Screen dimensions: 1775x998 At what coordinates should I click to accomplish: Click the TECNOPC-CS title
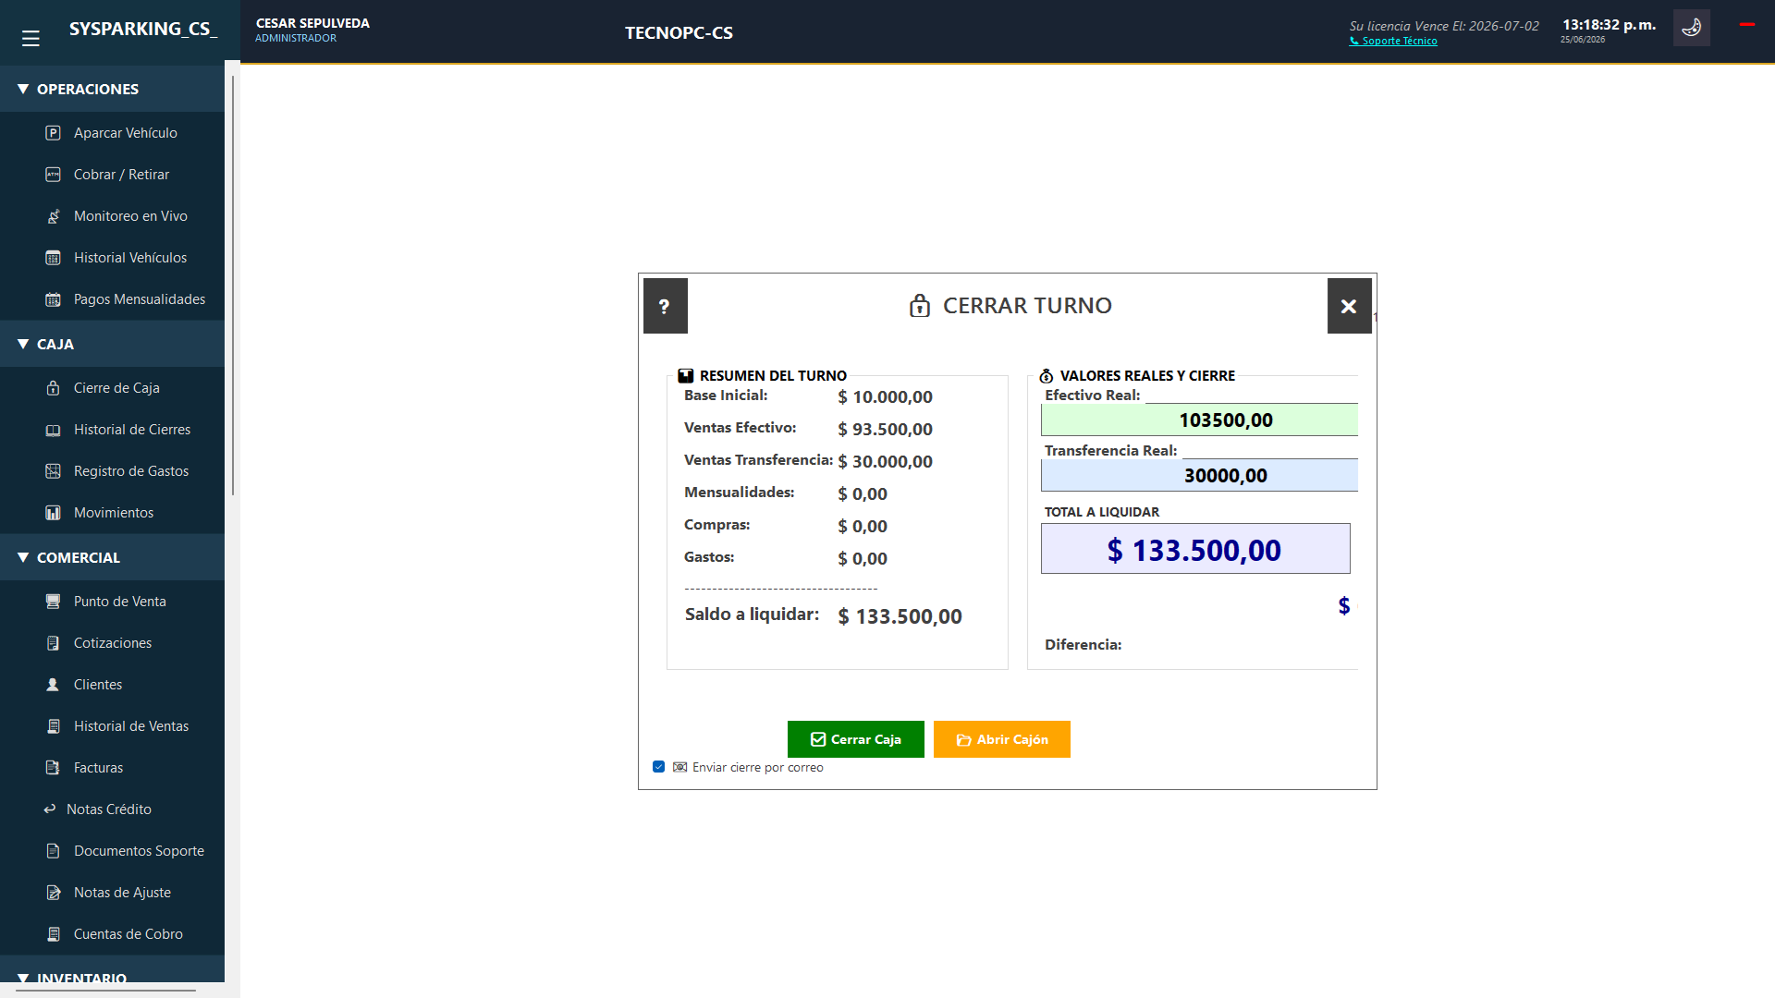pos(679,32)
